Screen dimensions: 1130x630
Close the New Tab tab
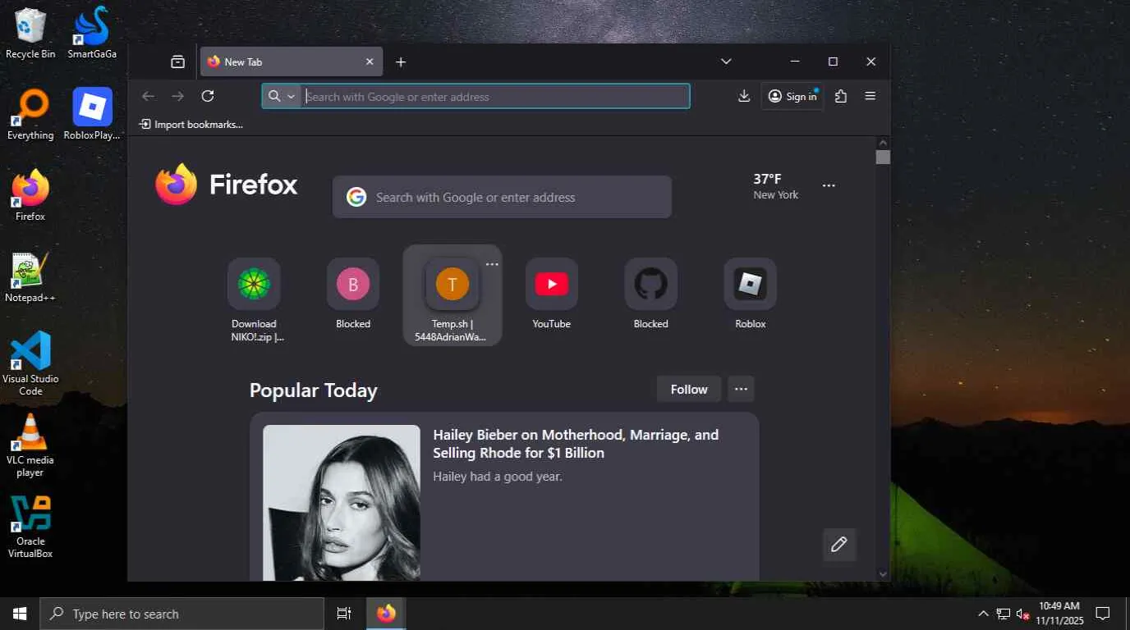(370, 62)
